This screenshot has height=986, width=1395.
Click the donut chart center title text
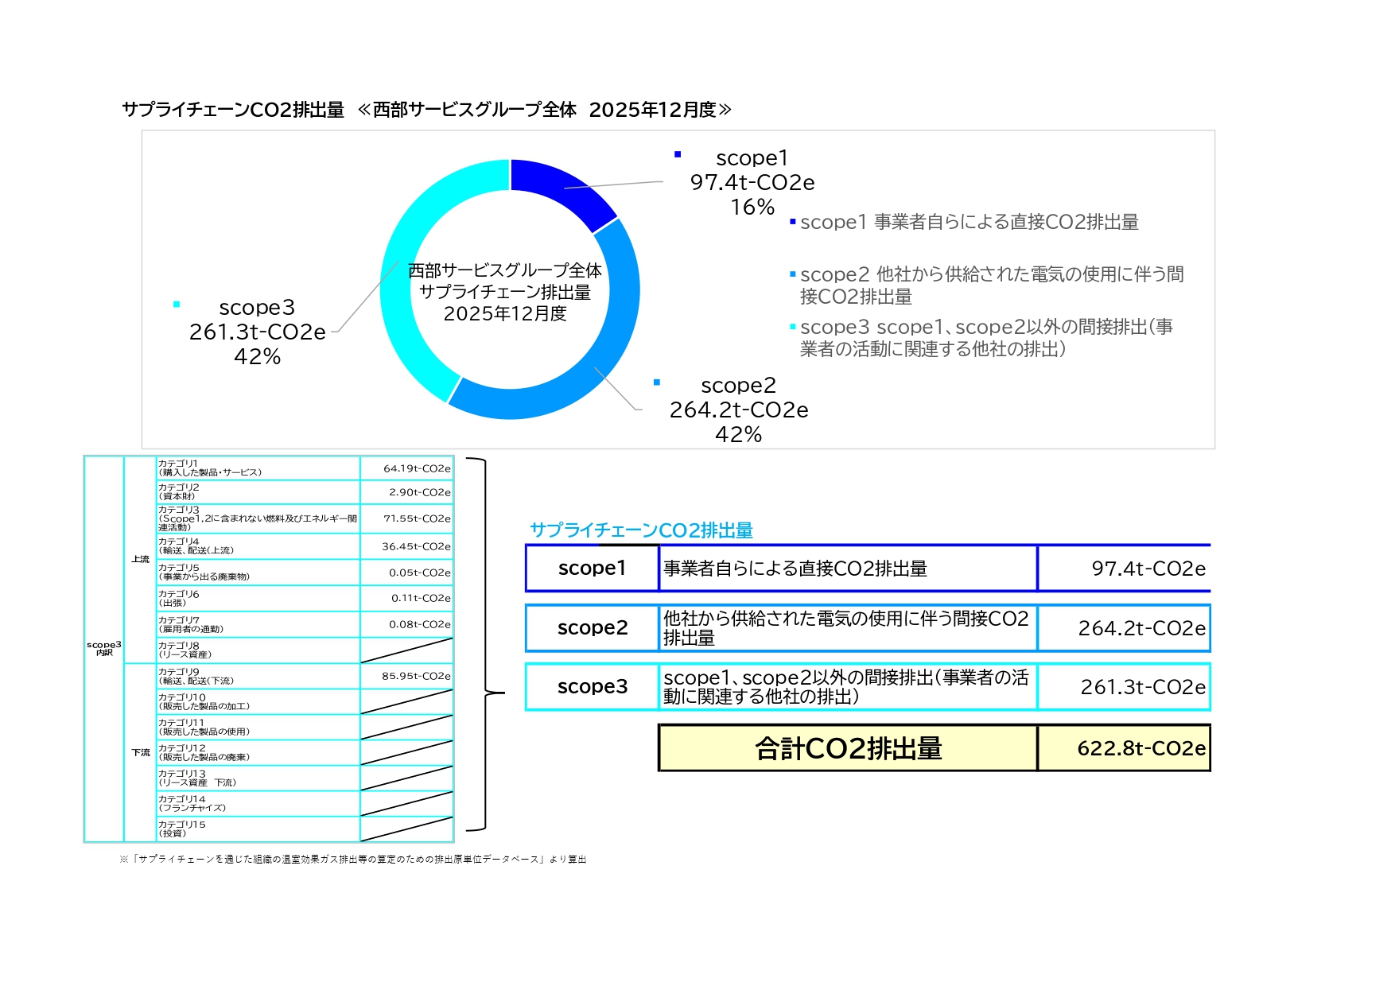(x=505, y=292)
